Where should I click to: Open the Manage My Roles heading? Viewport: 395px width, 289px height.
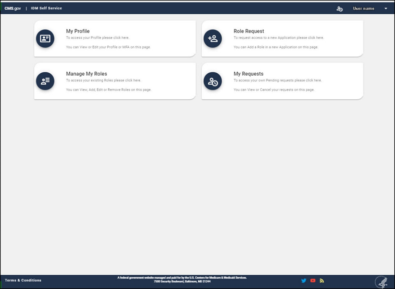[86, 74]
